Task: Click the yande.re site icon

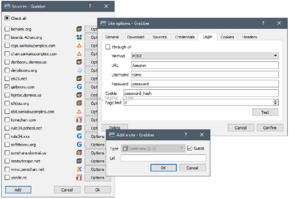Action: (x=79, y=177)
